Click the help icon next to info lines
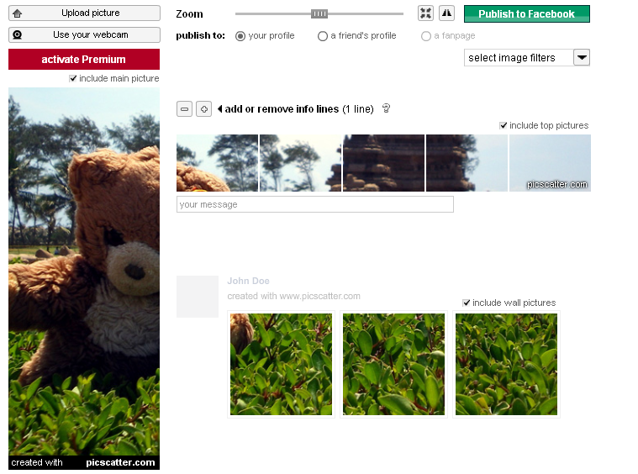Image resolution: width=638 pixels, height=474 pixels. point(386,108)
